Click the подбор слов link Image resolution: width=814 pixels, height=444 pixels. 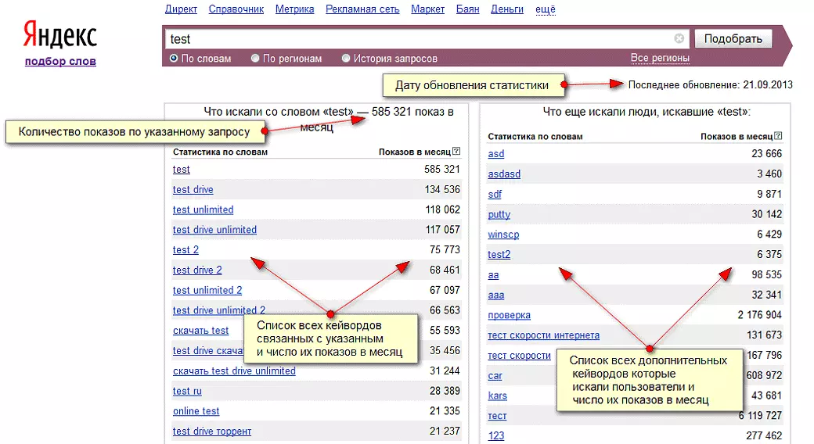[60, 61]
